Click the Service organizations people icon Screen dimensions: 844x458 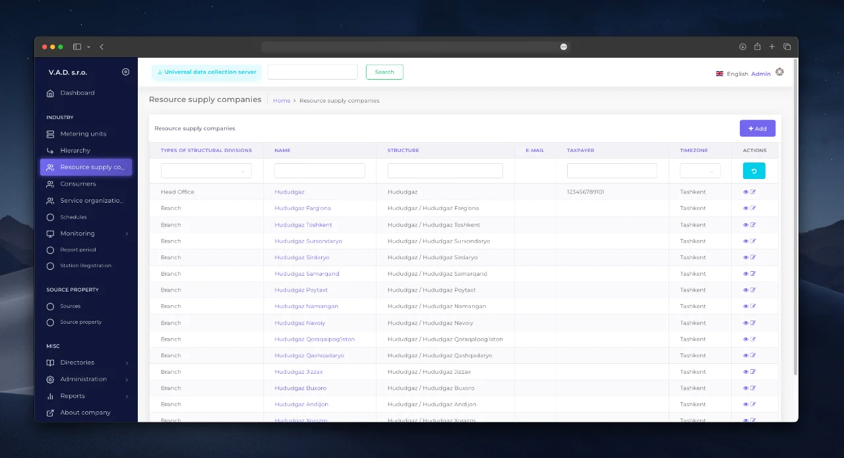click(x=50, y=201)
